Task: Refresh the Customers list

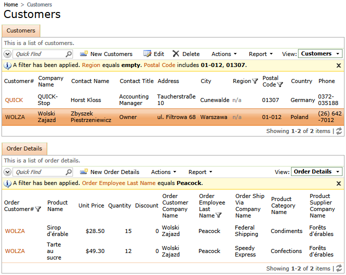Action: (x=338, y=131)
